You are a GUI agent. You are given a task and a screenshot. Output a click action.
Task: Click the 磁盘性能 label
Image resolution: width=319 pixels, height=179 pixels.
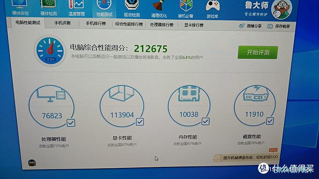tap(252, 136)
